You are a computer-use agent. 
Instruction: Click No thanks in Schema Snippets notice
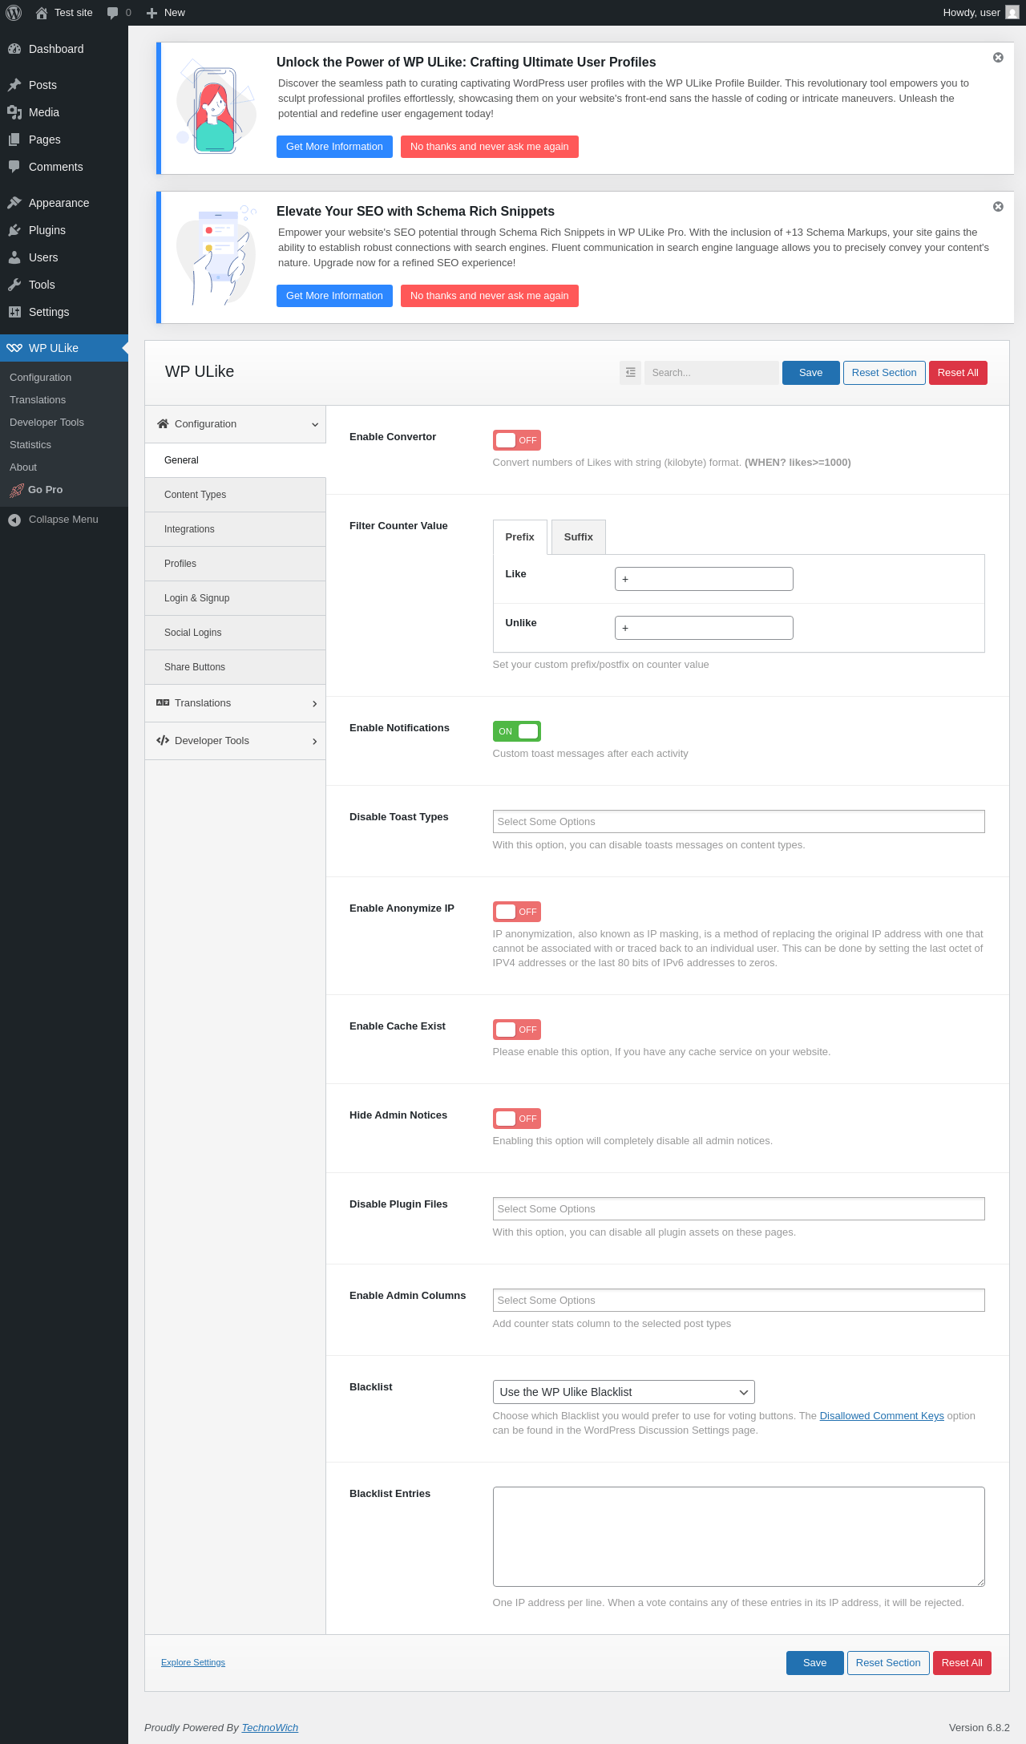tap(489, 296)
